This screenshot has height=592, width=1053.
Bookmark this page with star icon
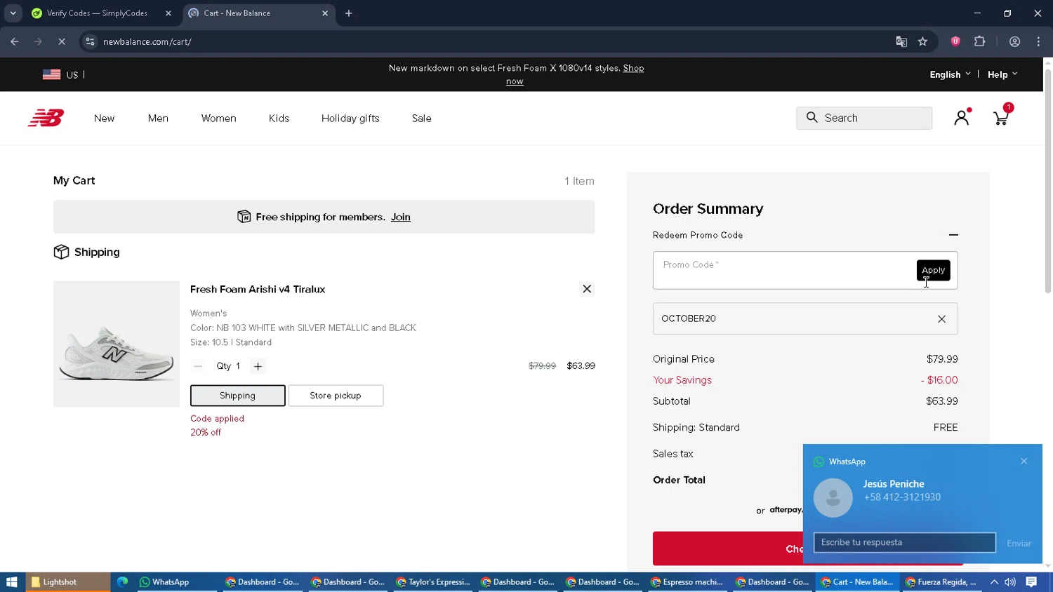pos(922,42)
